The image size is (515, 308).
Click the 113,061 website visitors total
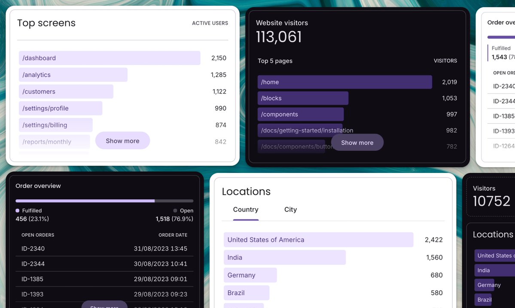278,37
